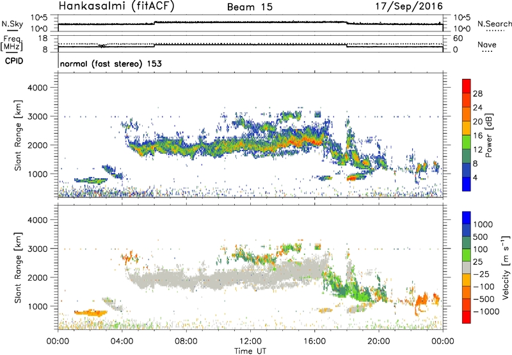Pick the yellow -25 to -100 velocity segment
512x355 pixels.
point(467,280)
